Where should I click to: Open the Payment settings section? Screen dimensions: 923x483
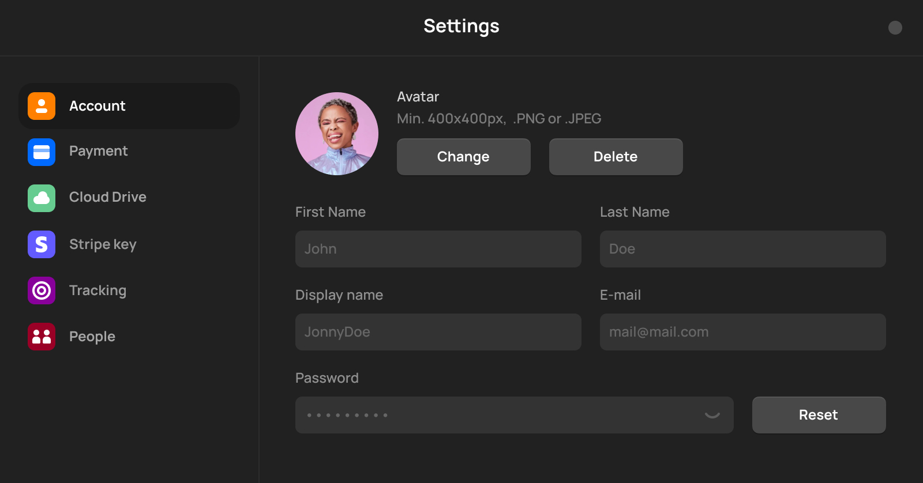tap(99, 152)
